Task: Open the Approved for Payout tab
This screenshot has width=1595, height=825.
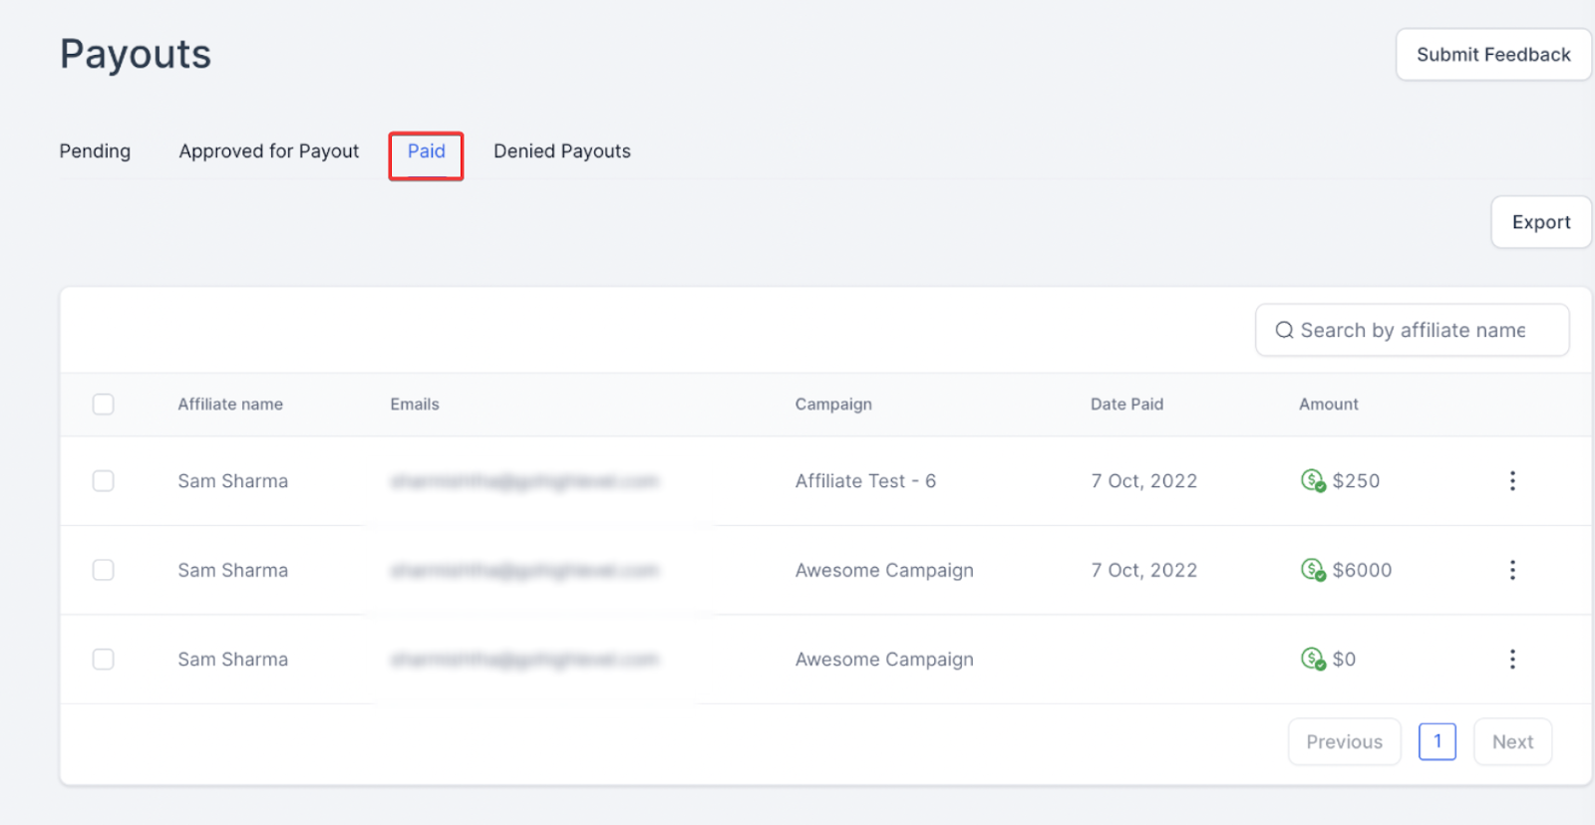Action: [x=269, y=151]
